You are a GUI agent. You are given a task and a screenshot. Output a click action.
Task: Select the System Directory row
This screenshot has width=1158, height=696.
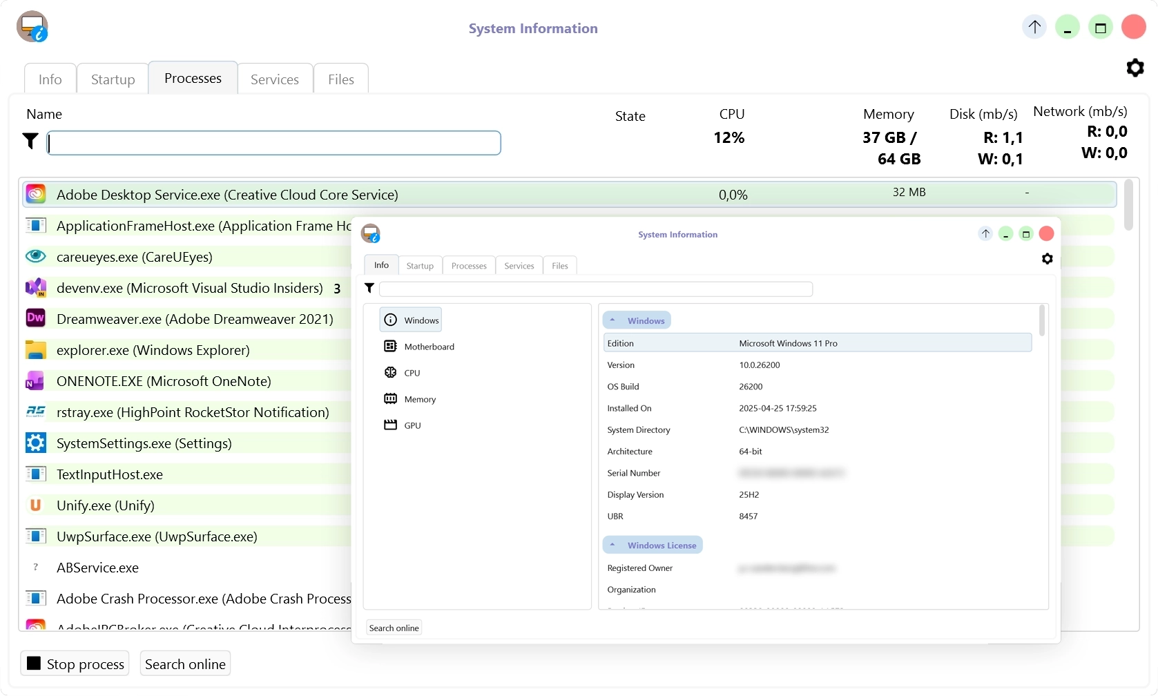818,429
